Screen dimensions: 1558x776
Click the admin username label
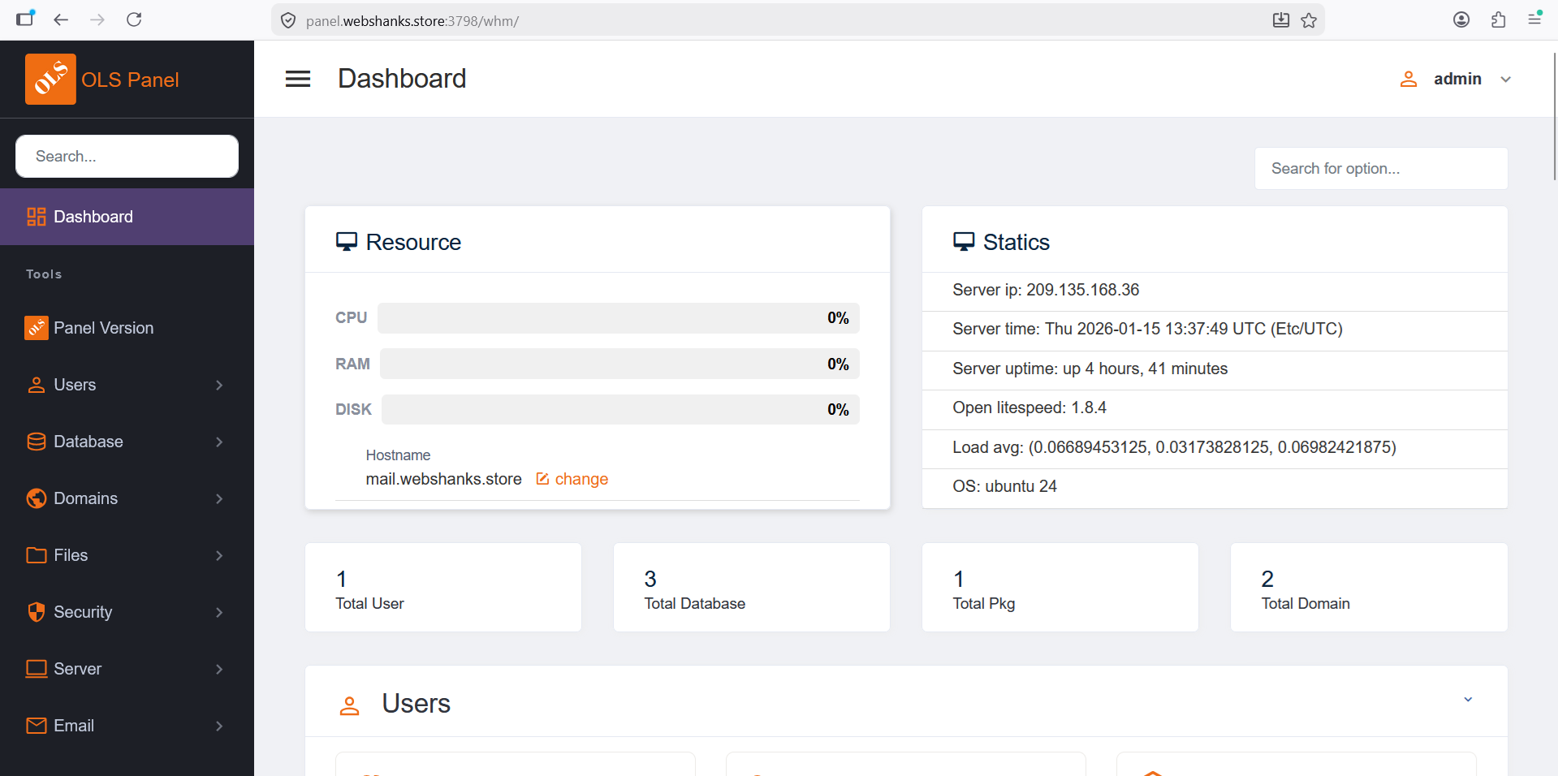coord(1457,79)
